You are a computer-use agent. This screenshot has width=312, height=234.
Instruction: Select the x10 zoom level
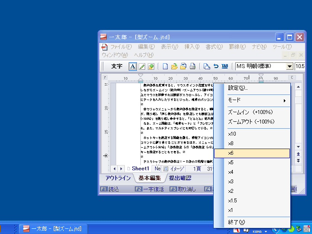point(252,134)
